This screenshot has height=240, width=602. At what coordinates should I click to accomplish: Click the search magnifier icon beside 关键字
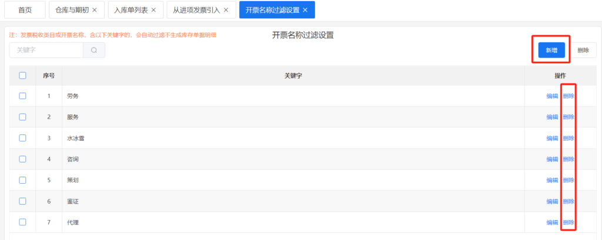[x=94, y=50]
